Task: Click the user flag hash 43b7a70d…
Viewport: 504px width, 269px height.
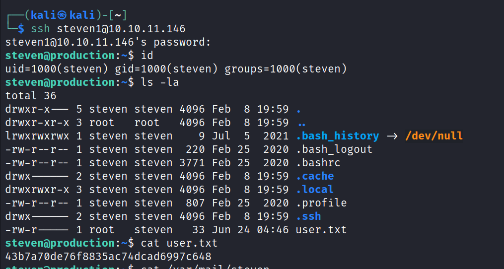Action: 108,257
